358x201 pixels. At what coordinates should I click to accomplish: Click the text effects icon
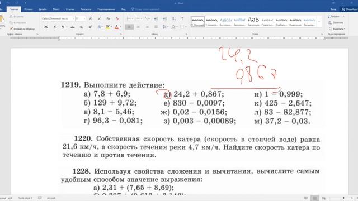(99, 27)
